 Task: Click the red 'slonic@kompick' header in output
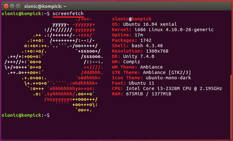pyautogui.click(x=132, y=19)
